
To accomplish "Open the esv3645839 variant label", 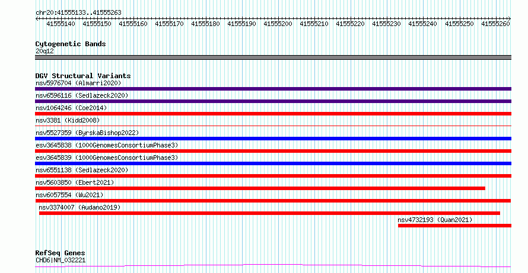I will tap(107, 158).
